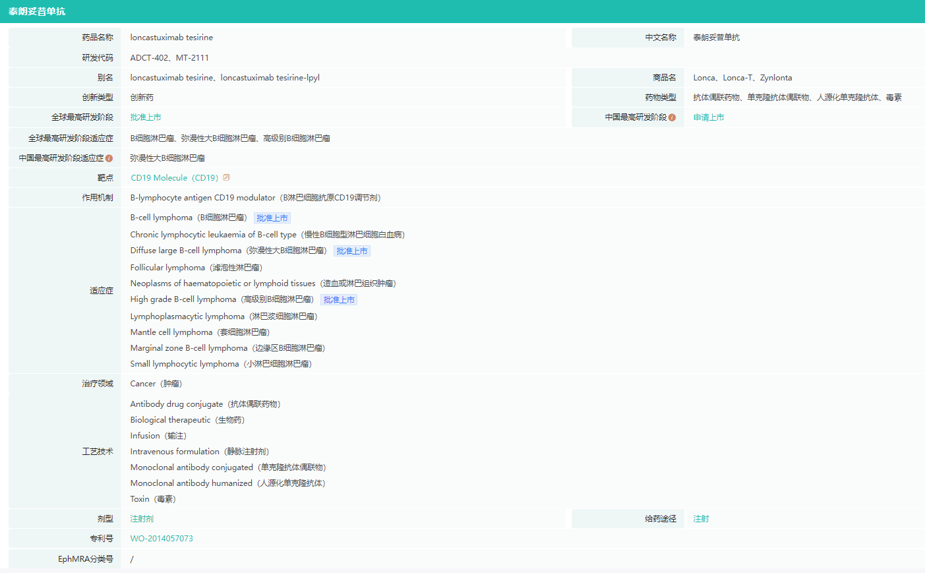Click the Follicular lymphoma indication entry

point(196,268)
